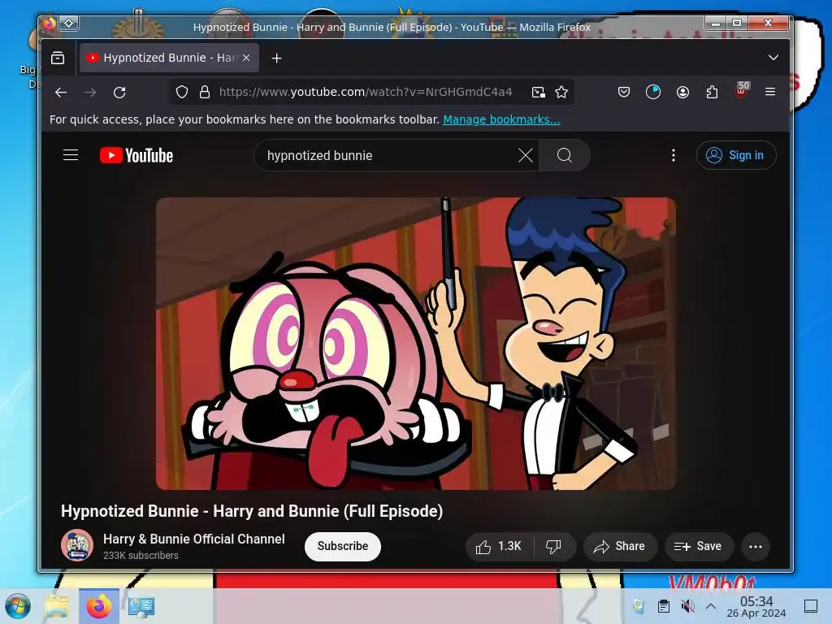This screenshot has height=624, width=832.
Task: Open more actions ellipsis next to Save
Action: pyautogui.click(x=756, y=547)
